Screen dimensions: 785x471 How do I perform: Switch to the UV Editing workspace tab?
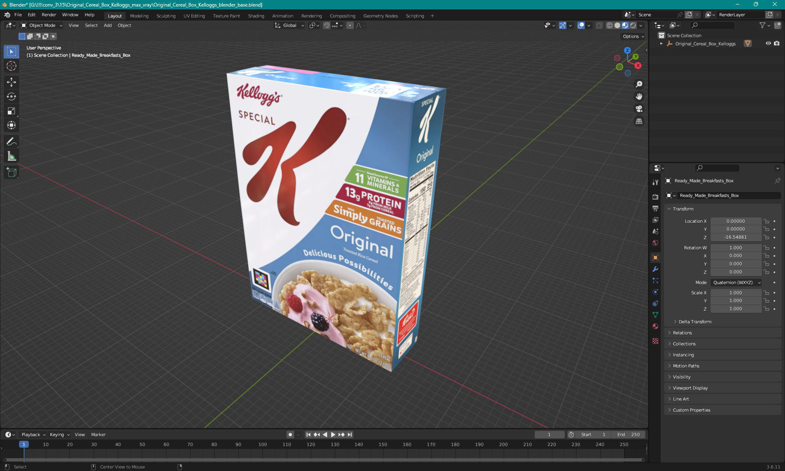click(194, 16)
